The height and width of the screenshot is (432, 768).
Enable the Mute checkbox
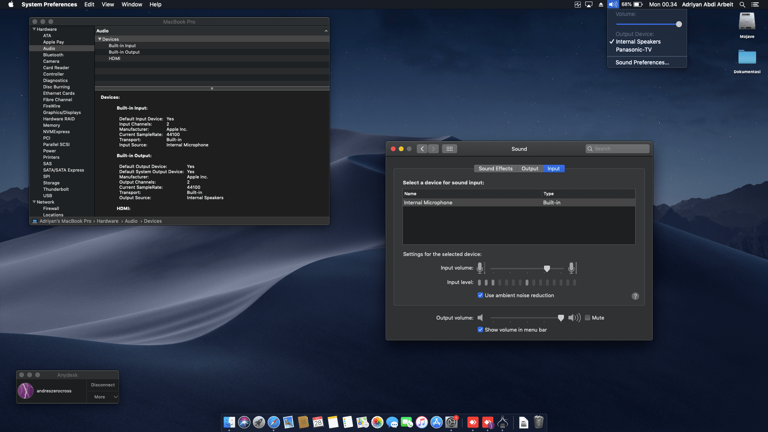(588, 318)
